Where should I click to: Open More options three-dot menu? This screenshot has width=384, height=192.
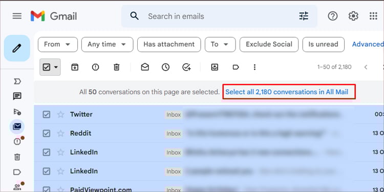click(x=254, y=67)
